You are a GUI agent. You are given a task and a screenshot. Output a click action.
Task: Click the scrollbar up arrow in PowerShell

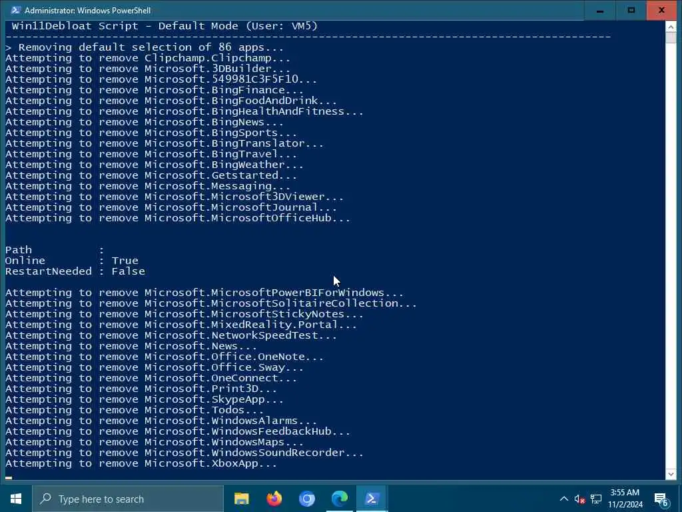click(671, 27)
